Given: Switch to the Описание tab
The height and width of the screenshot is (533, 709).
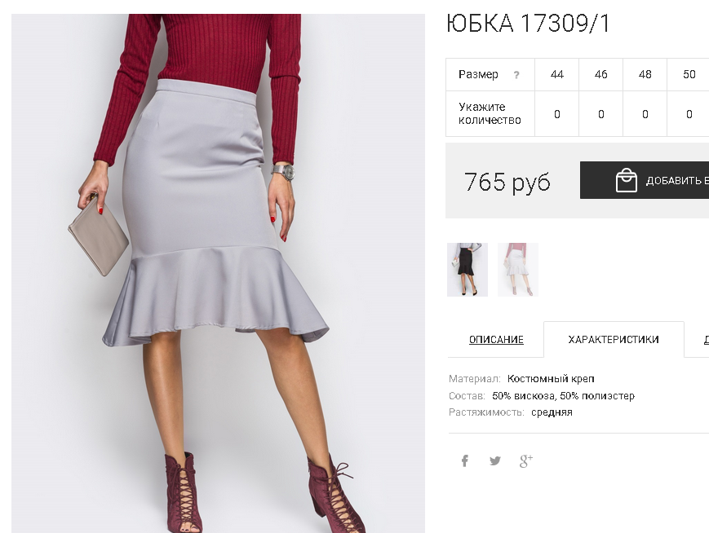Looking at the screenshot, I should [496, 340].
